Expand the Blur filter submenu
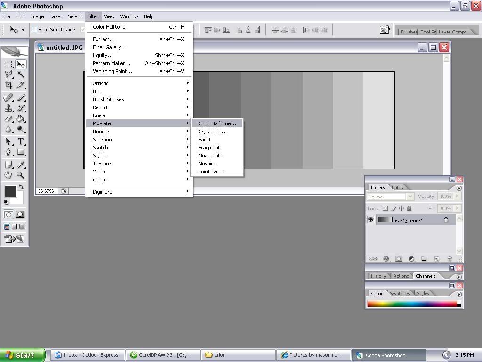The height and width of the screenshot is (362, 482). click(x=139, y=91)
